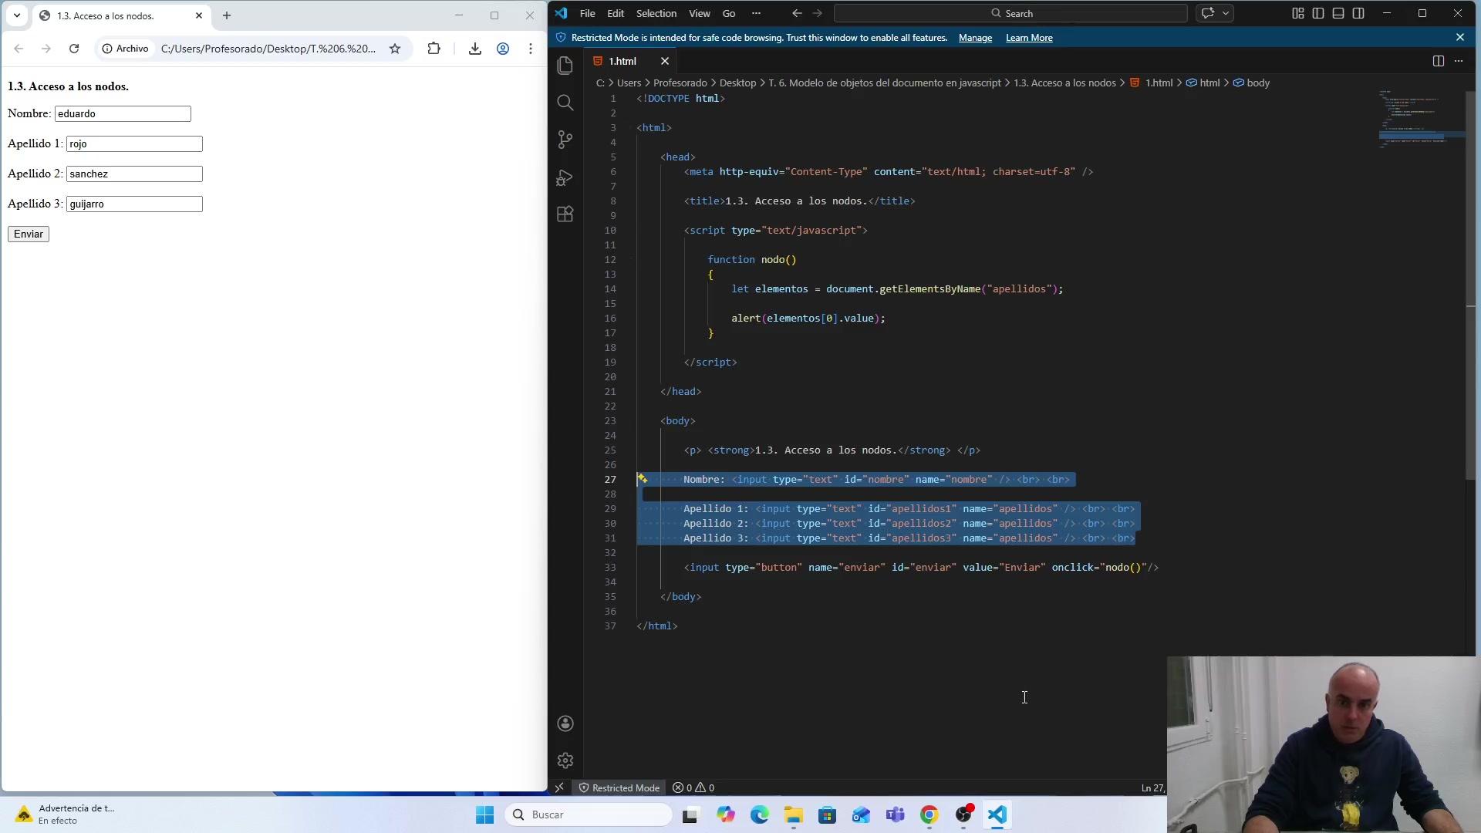Click Chrome's back navigation arrow
This screenshot has height=833, width=1481.
click(x=19, y=49)
